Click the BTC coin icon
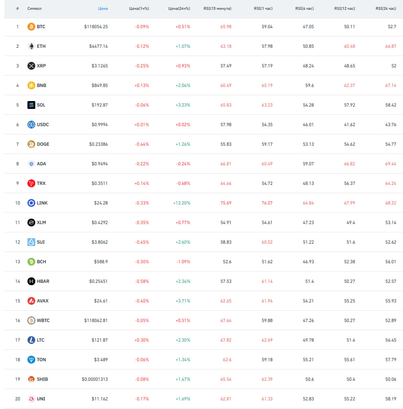This screenshot has height=409, width=403. pyautogui.click(x=31, y=27)
